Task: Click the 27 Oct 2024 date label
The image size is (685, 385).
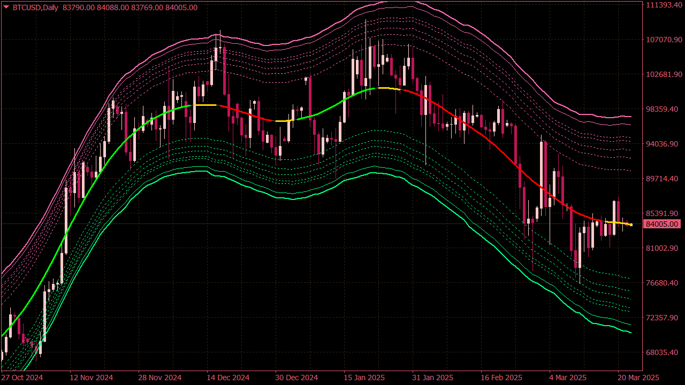Action: 22,378
